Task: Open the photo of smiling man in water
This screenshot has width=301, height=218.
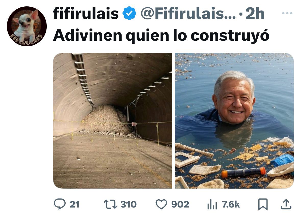Action: (234, 121)
